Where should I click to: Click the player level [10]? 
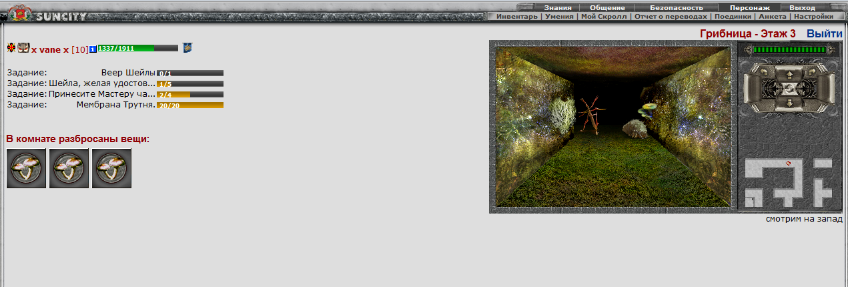coord(79,49)
